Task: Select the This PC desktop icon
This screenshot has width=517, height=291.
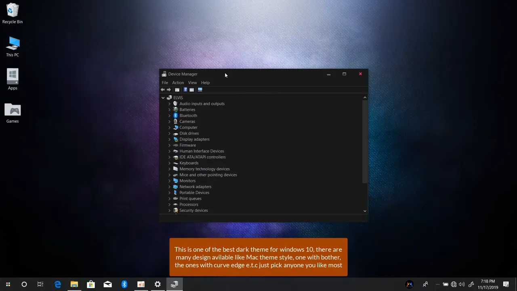Action: click(x=13, y=47)
